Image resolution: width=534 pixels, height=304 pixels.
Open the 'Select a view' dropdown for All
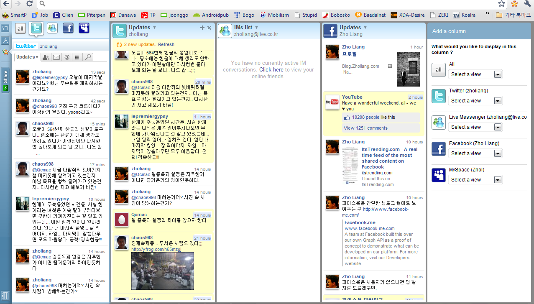(x=475, y=74)
